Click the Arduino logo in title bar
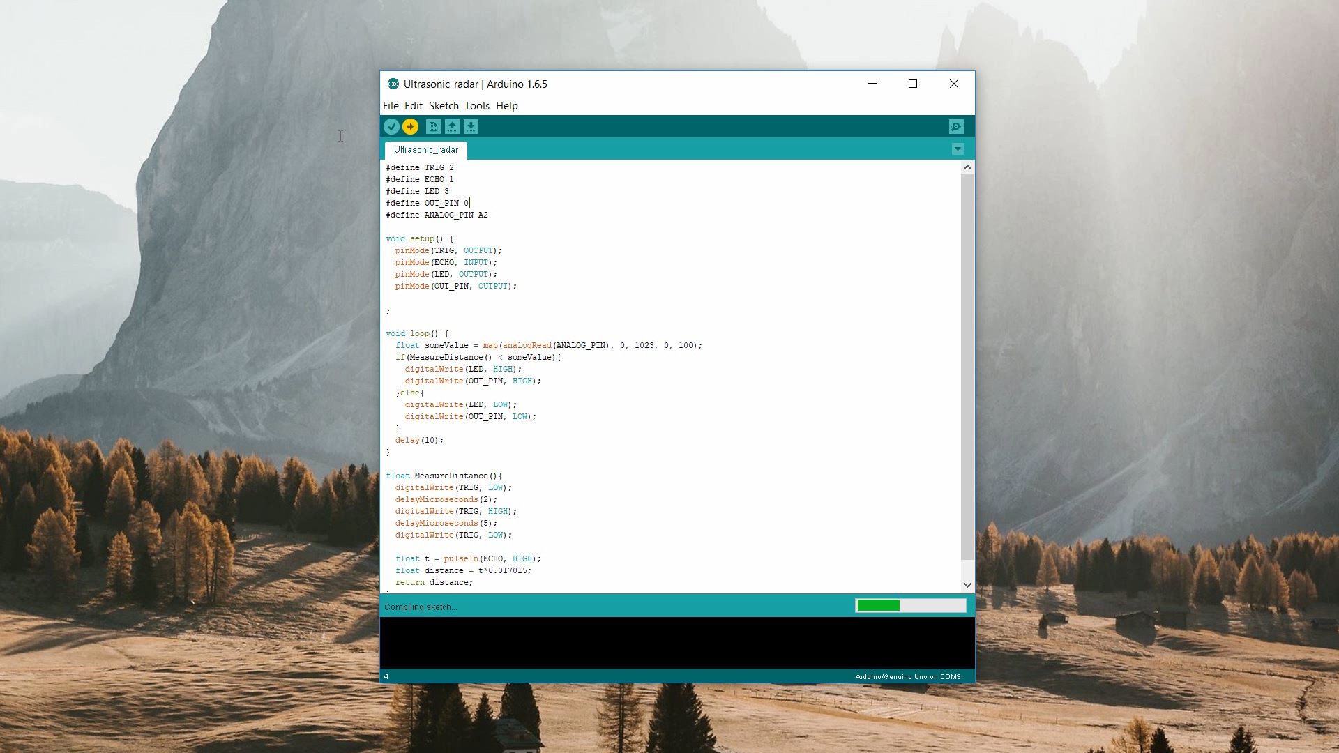The height and width of the screenshot is (753, 1339). (393, 84)
